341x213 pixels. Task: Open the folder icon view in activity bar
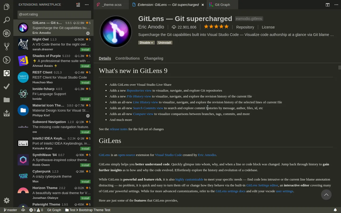[7, 100]
